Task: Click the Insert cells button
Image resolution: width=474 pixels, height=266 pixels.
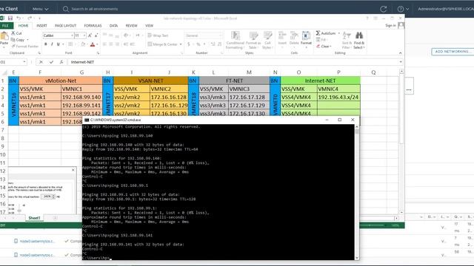Action: [282, 38]
